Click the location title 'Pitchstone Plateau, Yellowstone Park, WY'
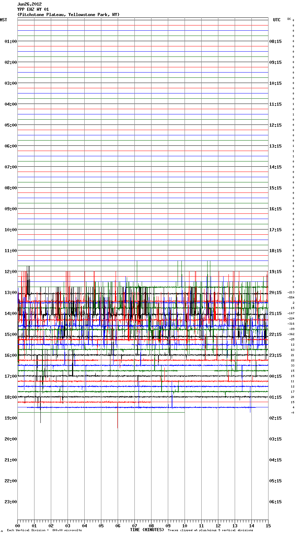This screenshot has height=535, width=296. point(68,15)
